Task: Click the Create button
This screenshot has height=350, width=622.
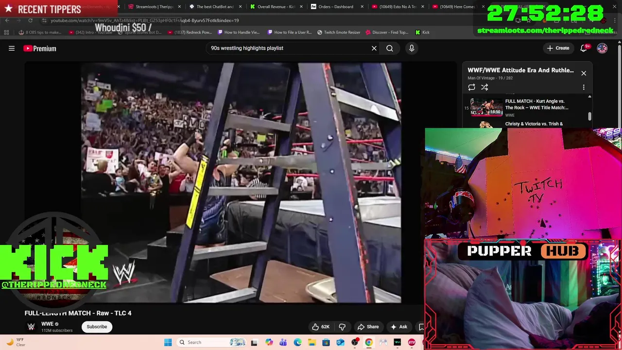Action: click(x=558, y=48)
